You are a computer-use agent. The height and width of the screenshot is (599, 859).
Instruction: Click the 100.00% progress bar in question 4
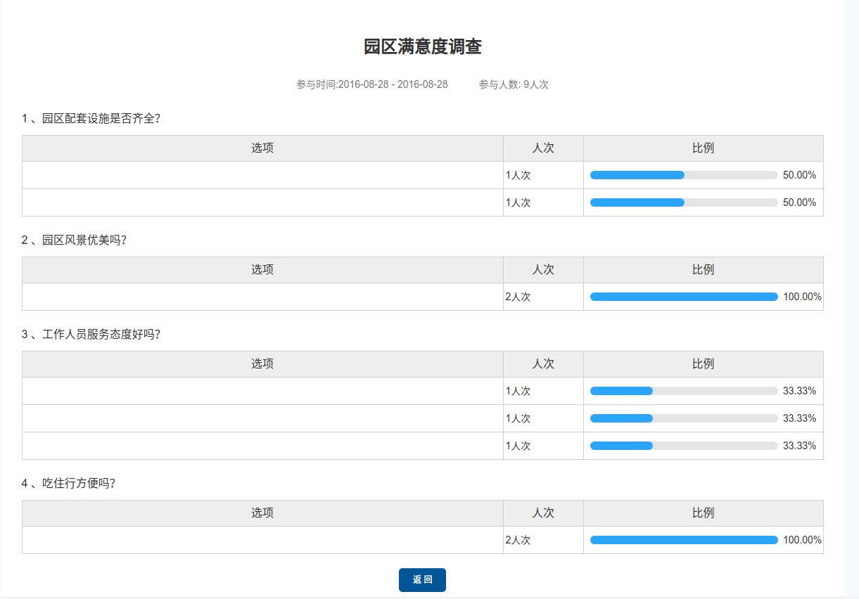684,540
